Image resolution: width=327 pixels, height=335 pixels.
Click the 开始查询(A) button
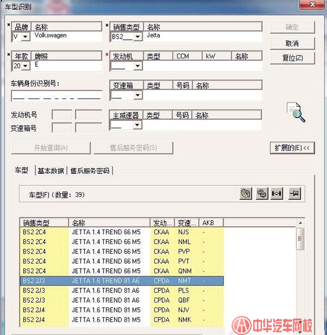(x=51, y=148)
